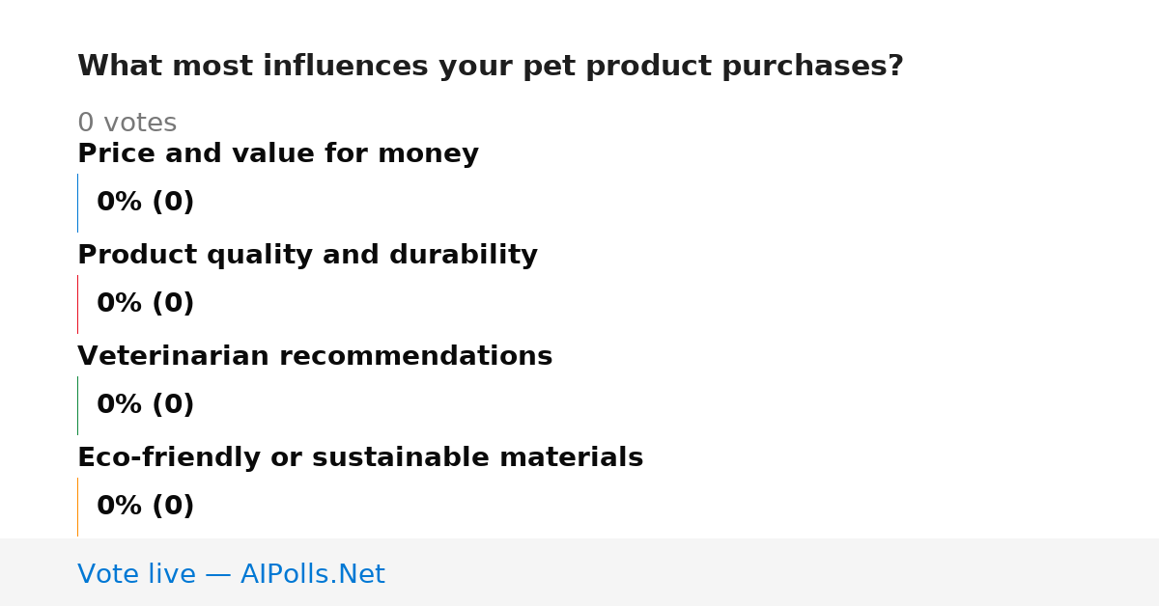Viewport: 1159px width, 606px height.
Task: Click the 0 votes counter text
Action: tap(127, 124)
